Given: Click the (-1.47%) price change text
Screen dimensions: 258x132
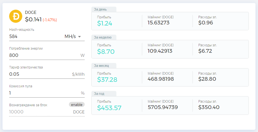Looking at the screenshot, I should tap(50, 20).
